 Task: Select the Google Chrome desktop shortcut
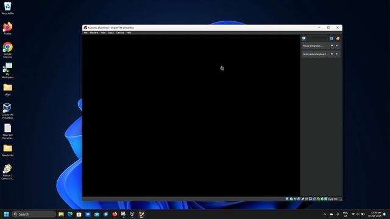point(7,50)
